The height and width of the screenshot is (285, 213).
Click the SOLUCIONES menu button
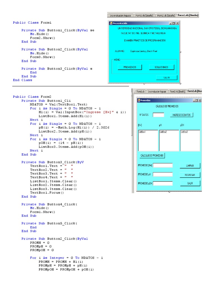161,67
